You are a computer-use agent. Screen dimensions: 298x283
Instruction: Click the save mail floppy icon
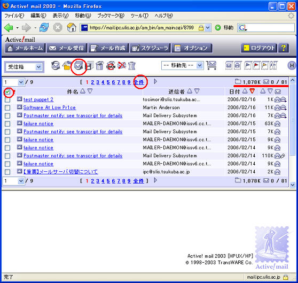89,66
